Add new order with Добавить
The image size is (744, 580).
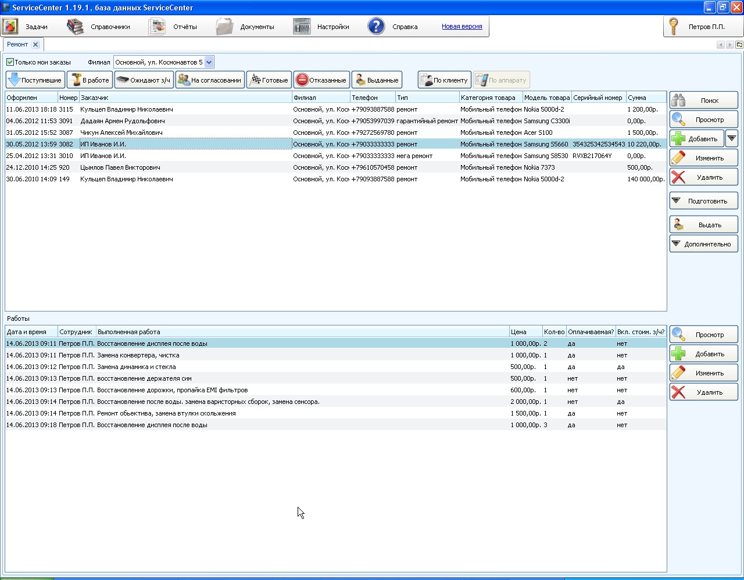pyautogui.click(x=697, y=139)
